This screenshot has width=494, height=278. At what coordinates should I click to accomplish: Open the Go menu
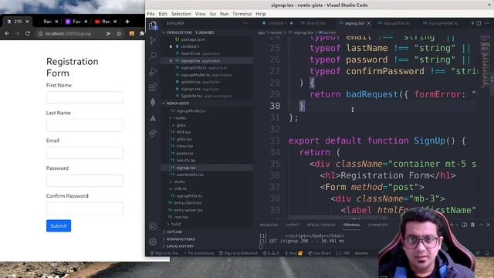213,14
